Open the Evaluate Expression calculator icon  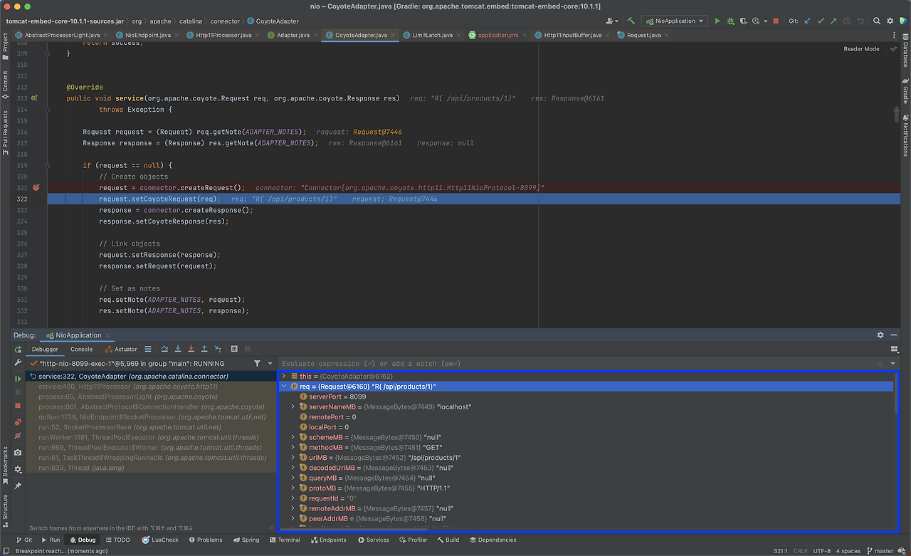coord(234,349)
